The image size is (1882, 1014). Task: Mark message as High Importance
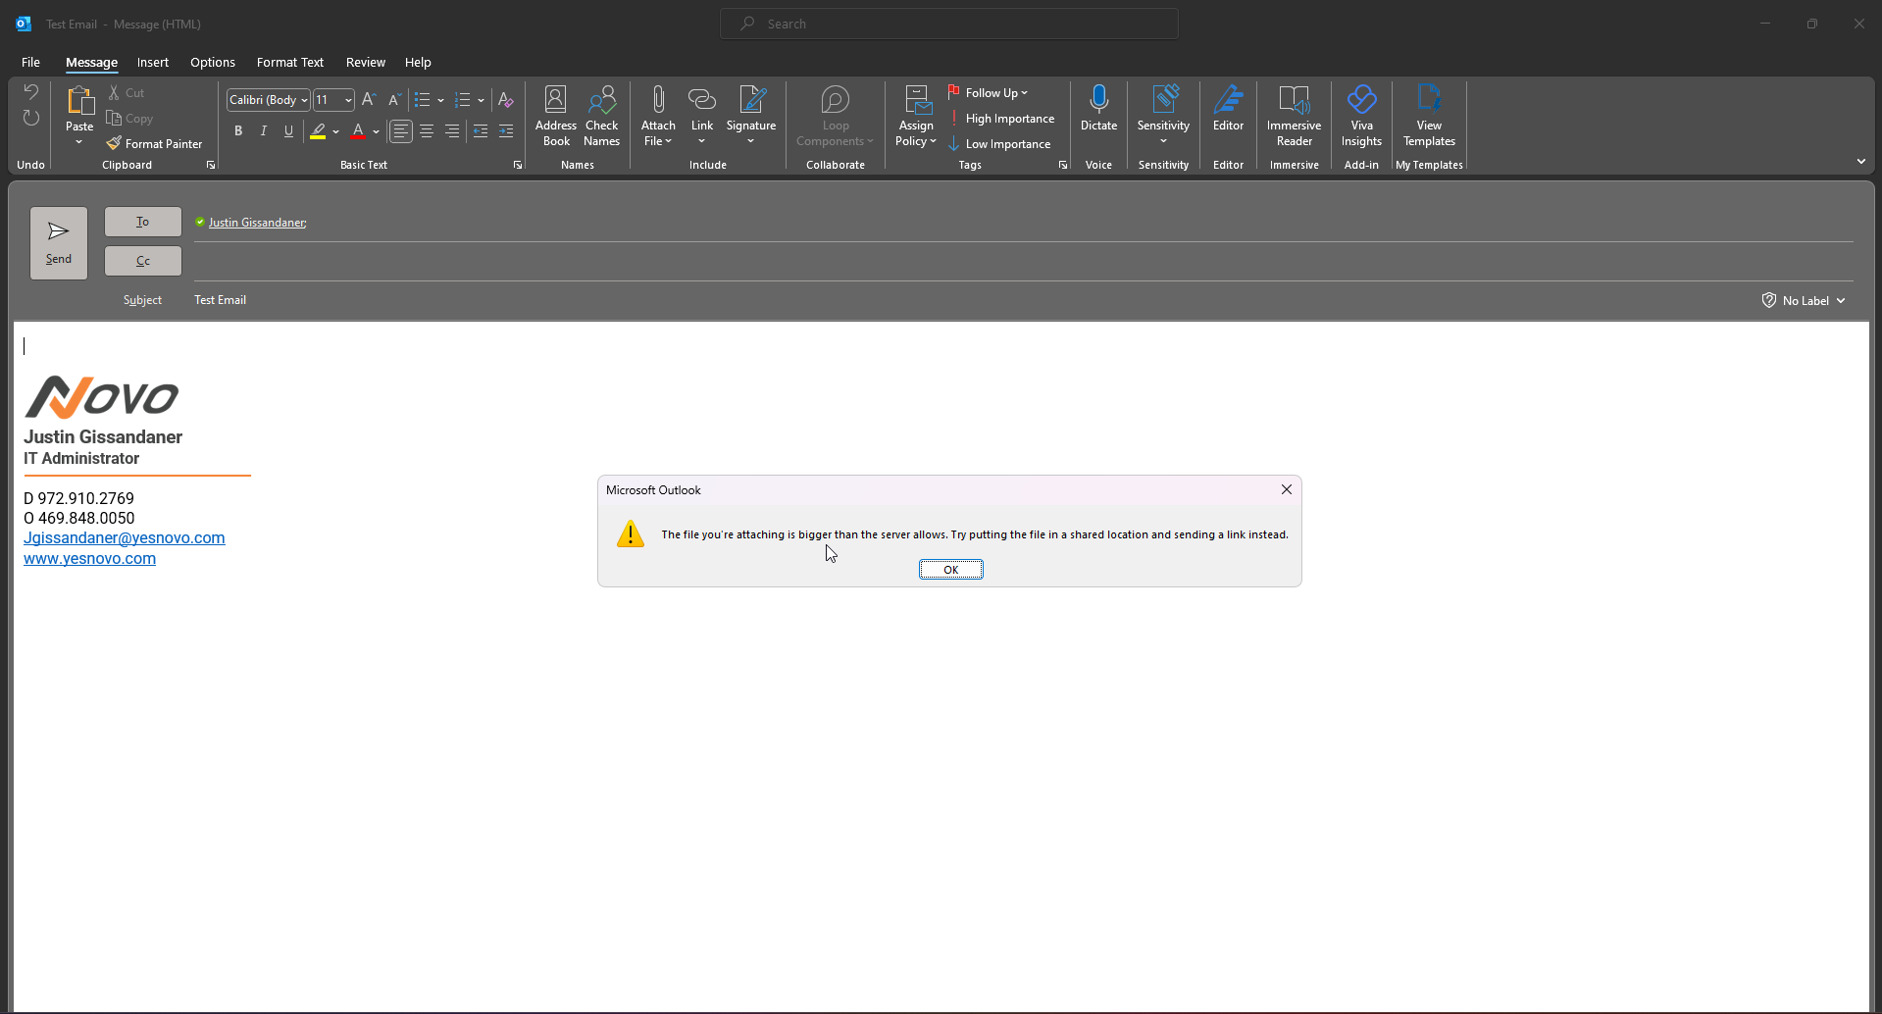pyautogui.click(x=1001, y=119)
